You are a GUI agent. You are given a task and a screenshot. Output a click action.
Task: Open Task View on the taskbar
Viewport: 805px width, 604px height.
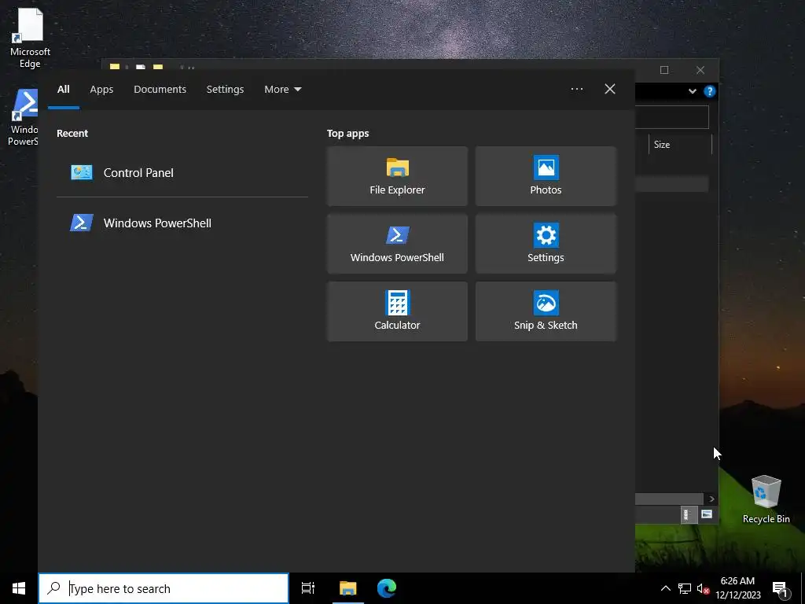307,588
